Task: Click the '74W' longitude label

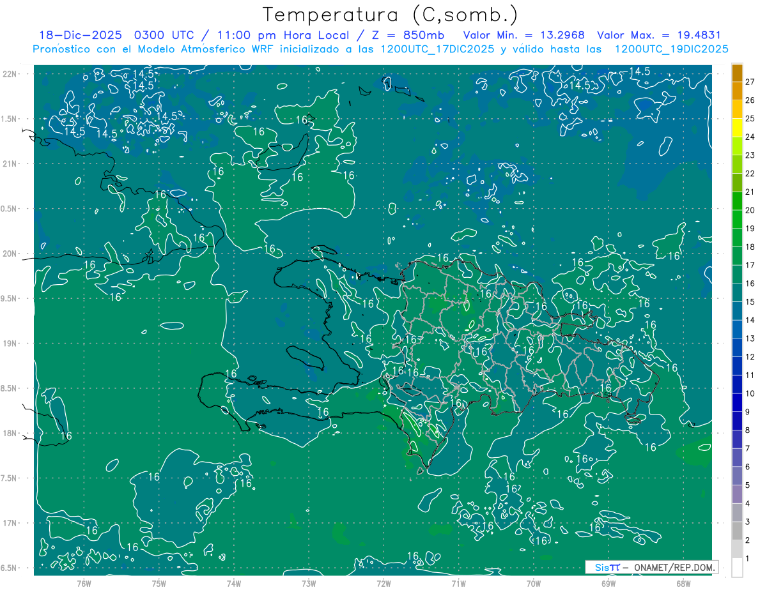Action: 234,583
